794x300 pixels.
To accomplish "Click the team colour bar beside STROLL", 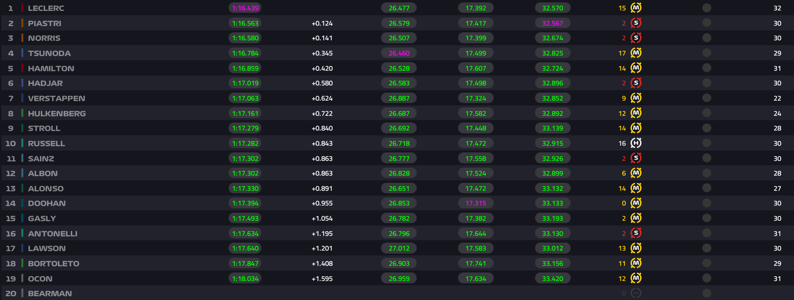I will pyautogui.click(x=22, y=128).
